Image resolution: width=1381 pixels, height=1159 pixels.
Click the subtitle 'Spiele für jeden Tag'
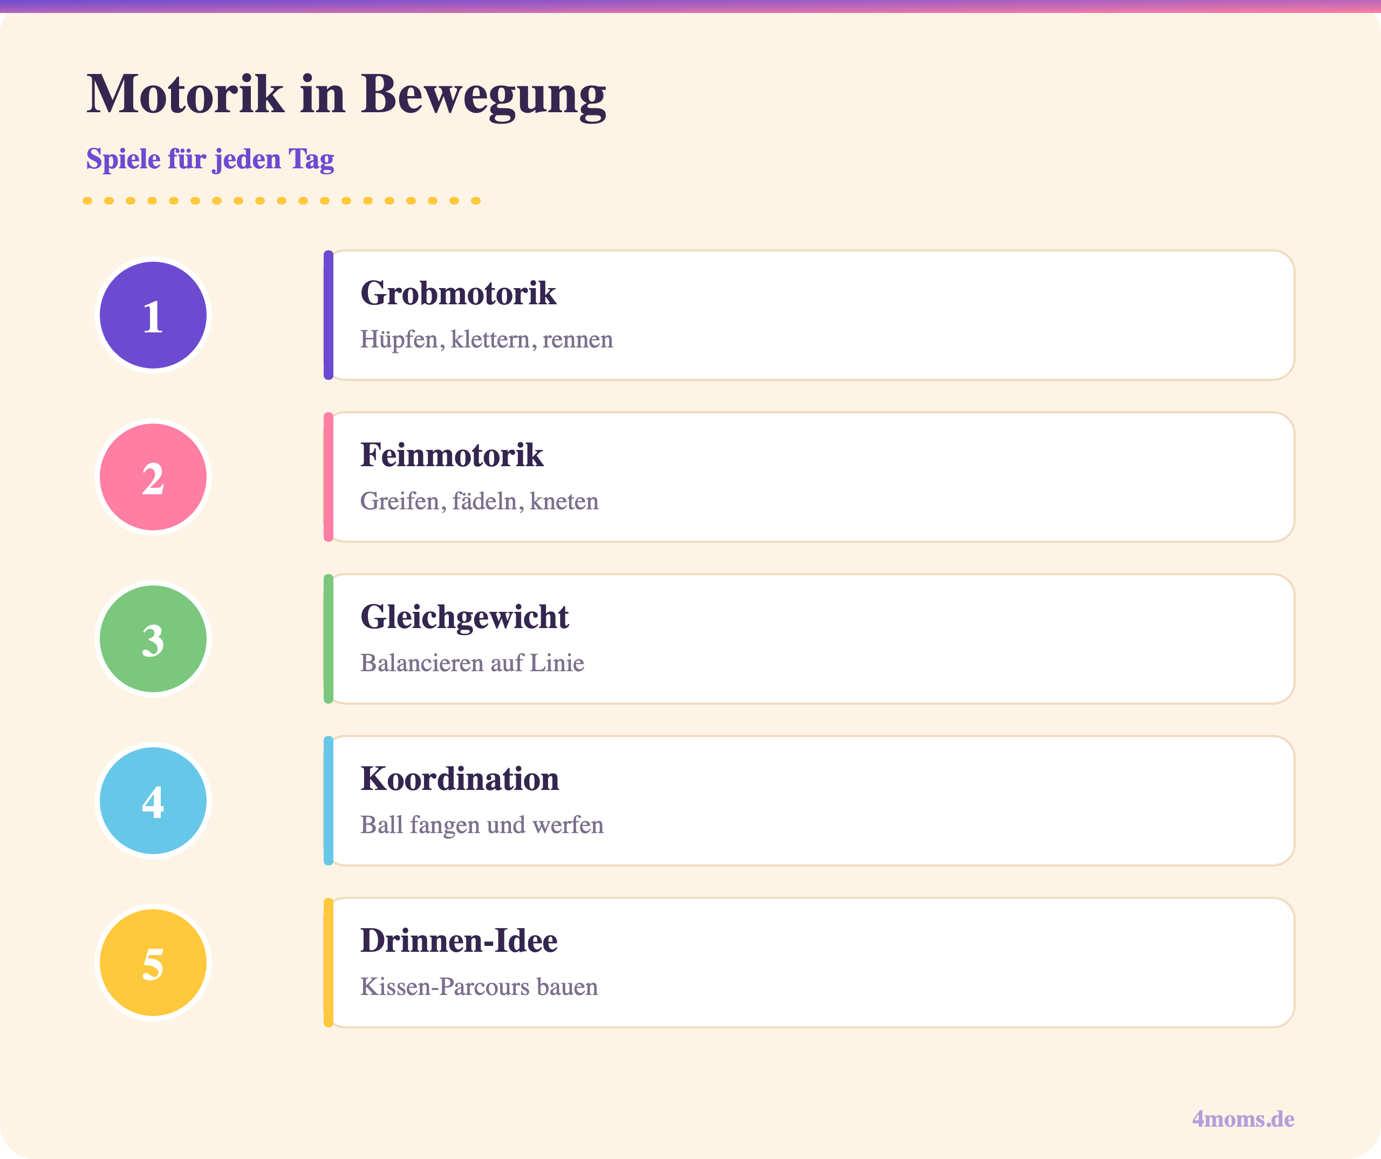(x=210, y=160)
